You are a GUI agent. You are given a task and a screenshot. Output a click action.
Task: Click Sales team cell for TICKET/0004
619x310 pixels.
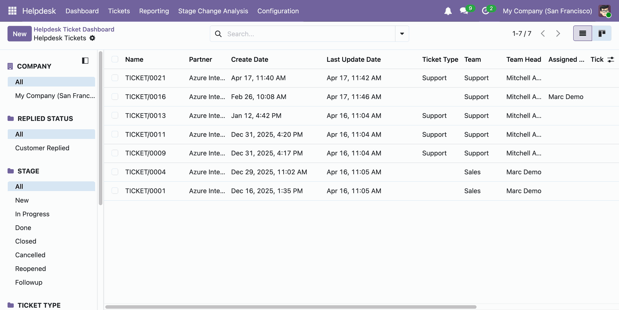pyautogui.click(x=472, y=172)
